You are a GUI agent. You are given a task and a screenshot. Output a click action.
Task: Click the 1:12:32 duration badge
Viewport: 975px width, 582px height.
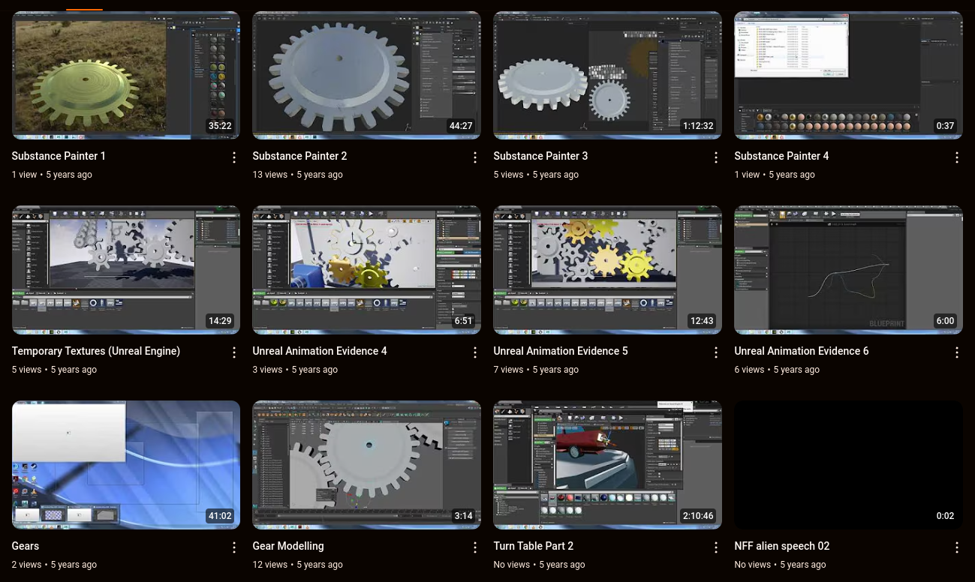698,126
